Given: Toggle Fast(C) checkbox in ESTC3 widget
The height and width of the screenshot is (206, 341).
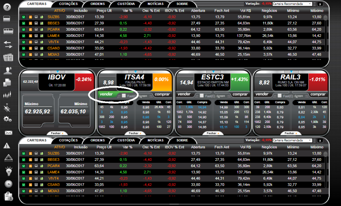Looking at the screenshot, I should point(201,96).
